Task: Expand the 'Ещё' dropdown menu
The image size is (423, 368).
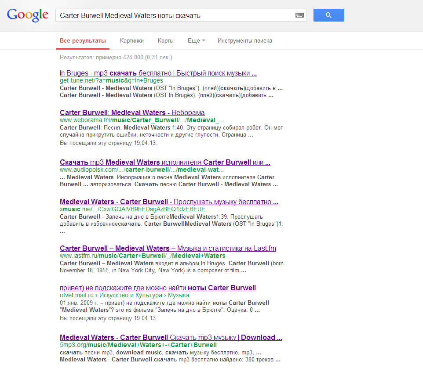Action: click(197, 41)
